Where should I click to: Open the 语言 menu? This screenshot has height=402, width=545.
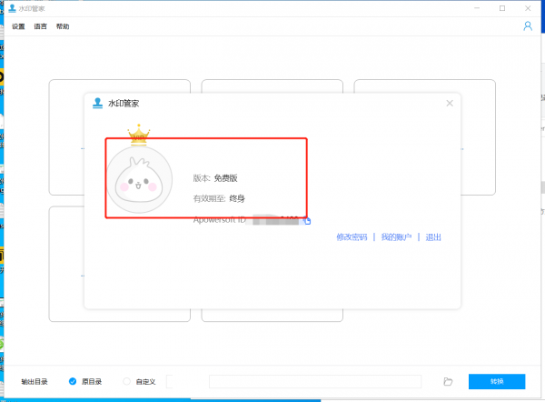click(40, 26)
